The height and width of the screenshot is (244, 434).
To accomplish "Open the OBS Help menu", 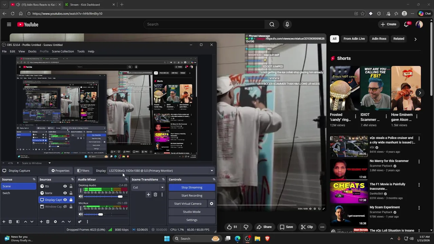I will 91,52.
